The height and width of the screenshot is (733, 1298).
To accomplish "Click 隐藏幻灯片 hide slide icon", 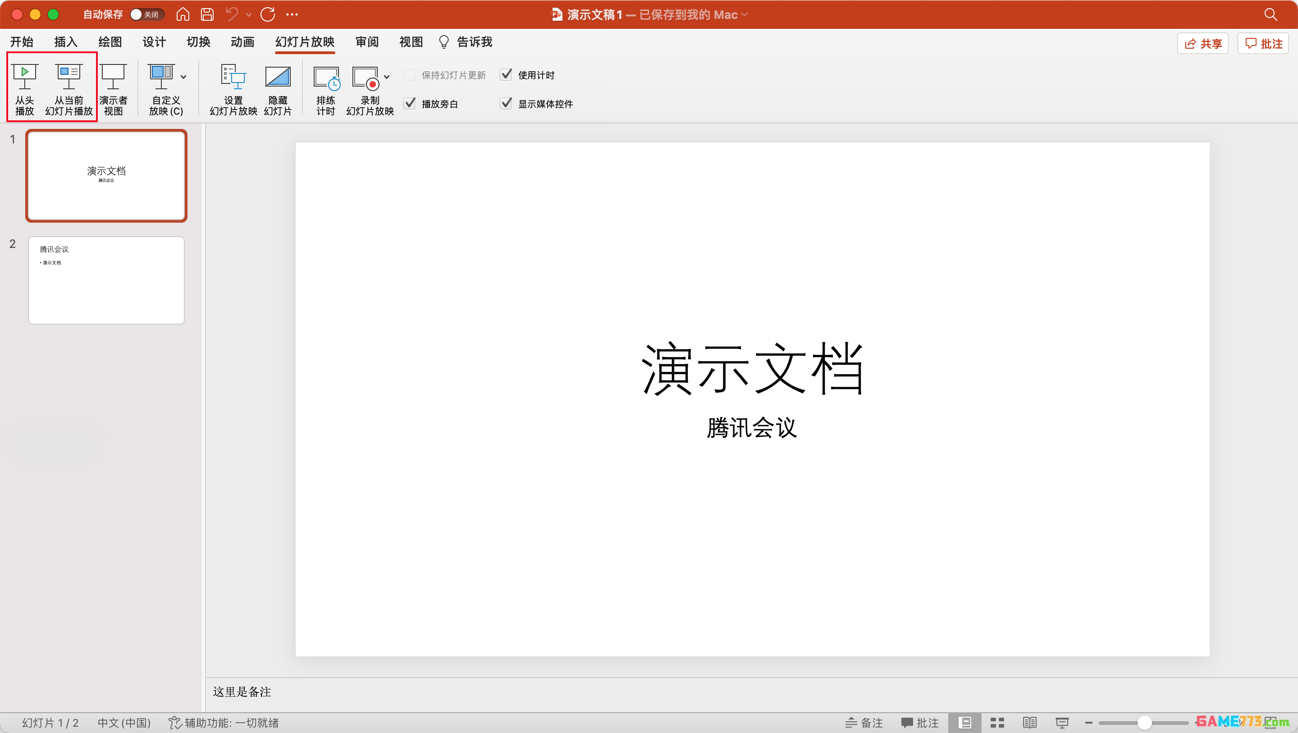I will click(278, 77).
